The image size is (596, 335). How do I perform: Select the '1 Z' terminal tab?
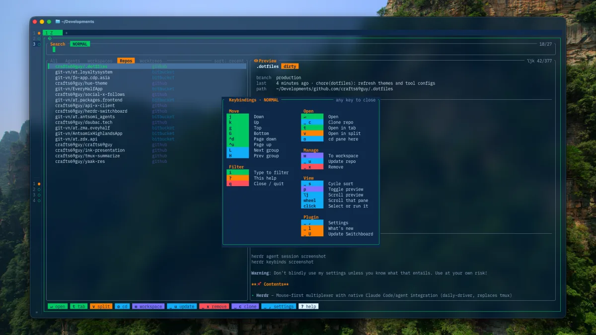pos(53,33)
